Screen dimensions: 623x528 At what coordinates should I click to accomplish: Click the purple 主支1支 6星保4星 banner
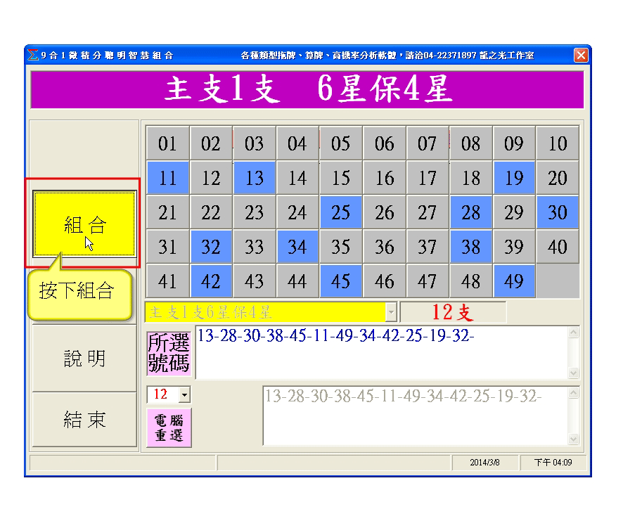[307, 89]
